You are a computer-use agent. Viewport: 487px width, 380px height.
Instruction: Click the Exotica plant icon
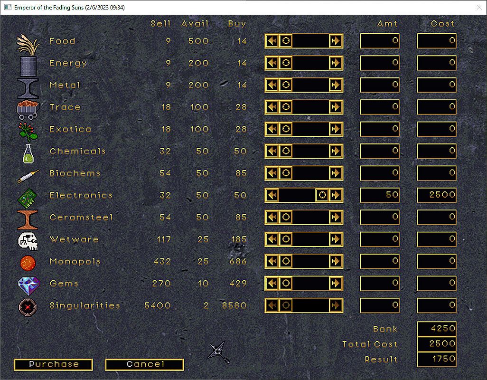28,131
